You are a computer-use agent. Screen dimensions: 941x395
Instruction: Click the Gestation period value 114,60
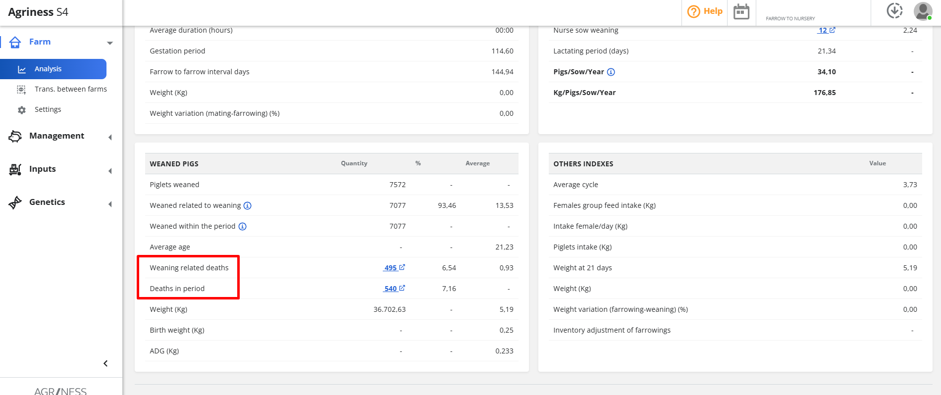503,51
